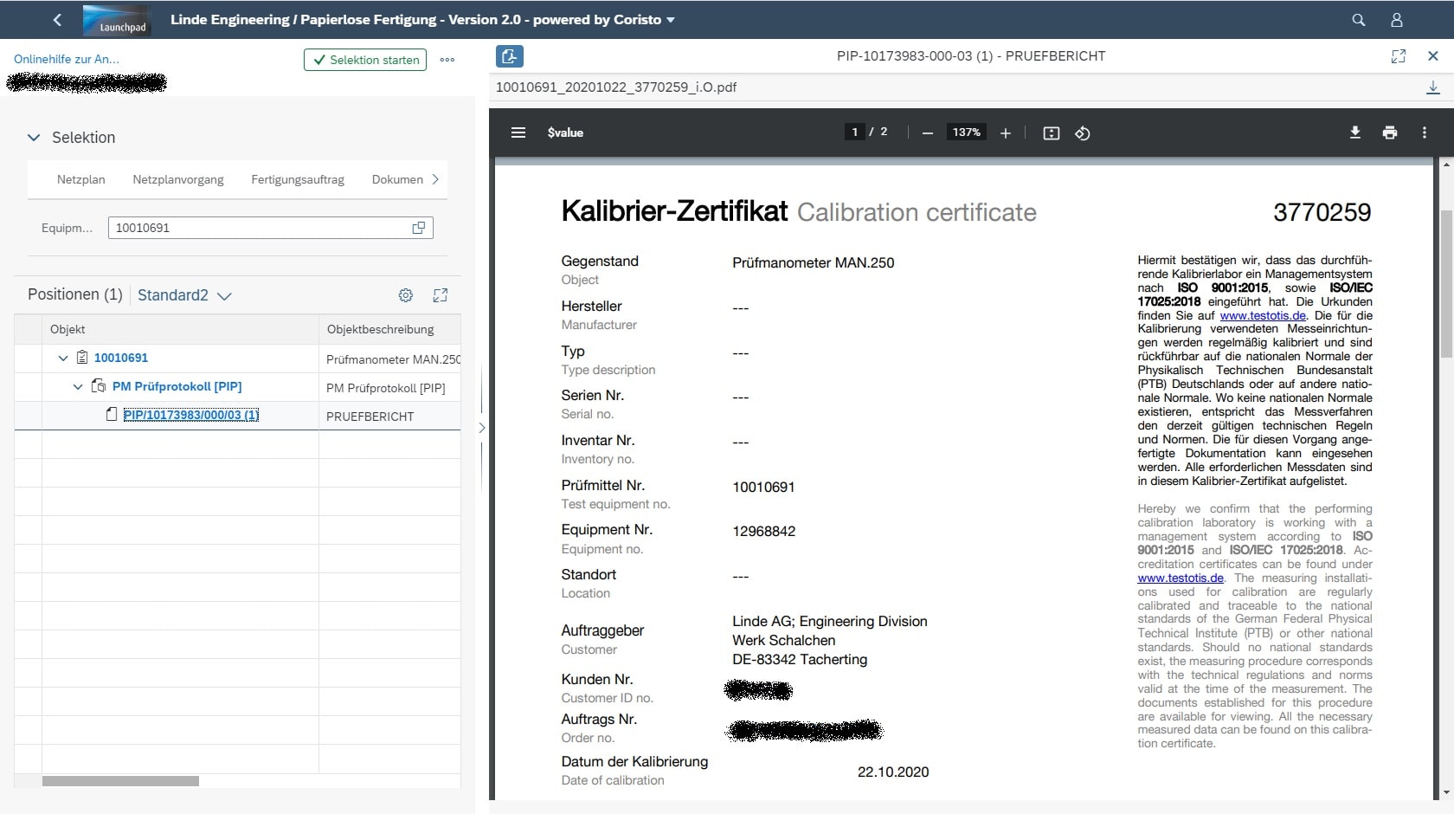1454x814 pixels.
Task: Select the Netzplan tab
Action: click(x=81, y=179)
